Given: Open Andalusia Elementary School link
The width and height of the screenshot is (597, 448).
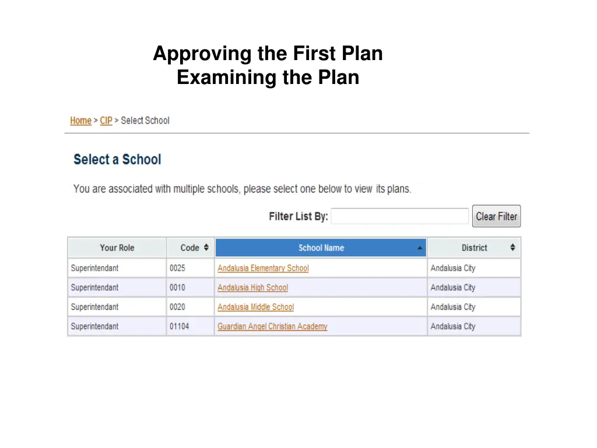Looking at the screenshot, I should [263, 268].
